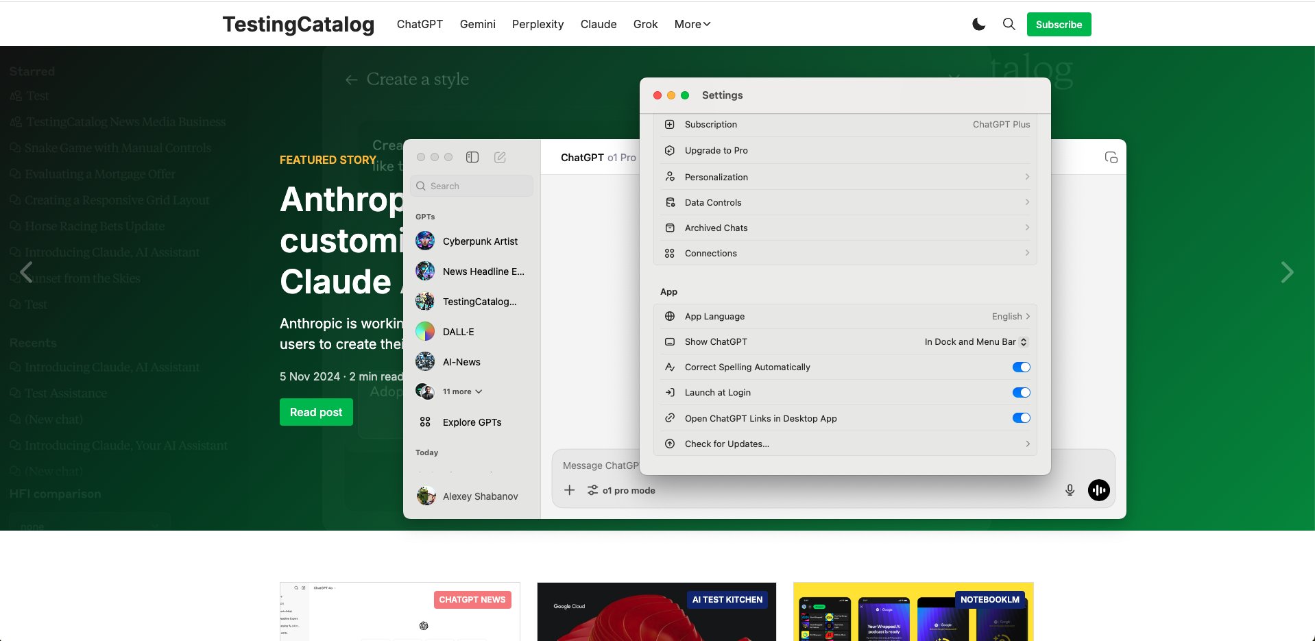Start voice mode waveform button
1315x641 pixels.
1099,490
